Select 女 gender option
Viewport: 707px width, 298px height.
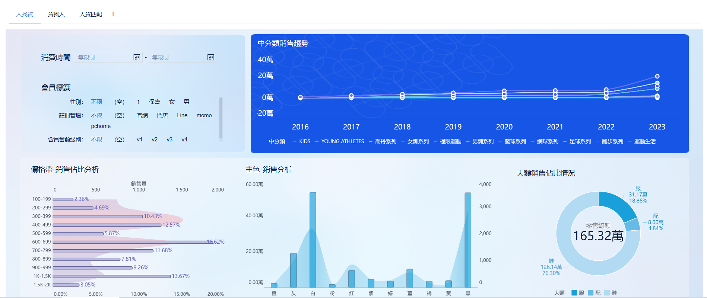pyautogui.click(x=172, y=102)
